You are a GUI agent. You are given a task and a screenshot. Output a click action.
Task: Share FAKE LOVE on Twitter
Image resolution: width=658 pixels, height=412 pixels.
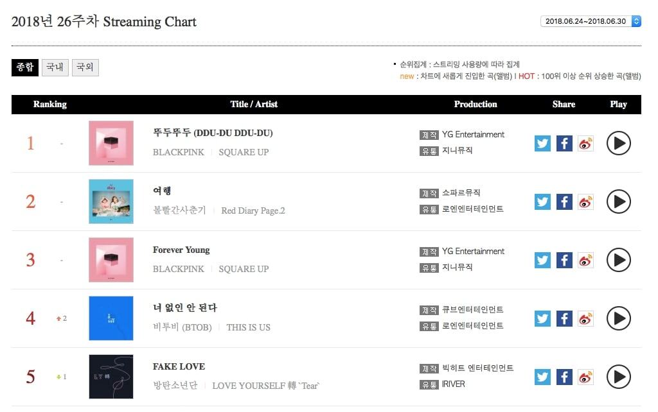(x=543, y=377)
